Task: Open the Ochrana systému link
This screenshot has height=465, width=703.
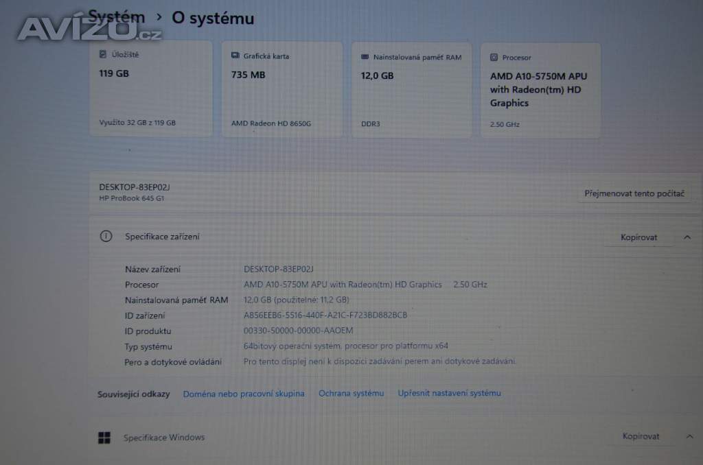Action: pos(351,393)
